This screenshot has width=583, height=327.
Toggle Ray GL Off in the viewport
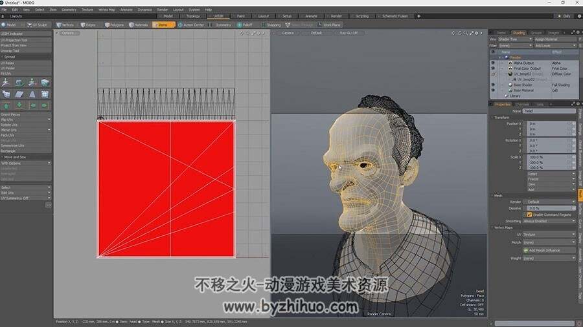click(x=349, y=32)
